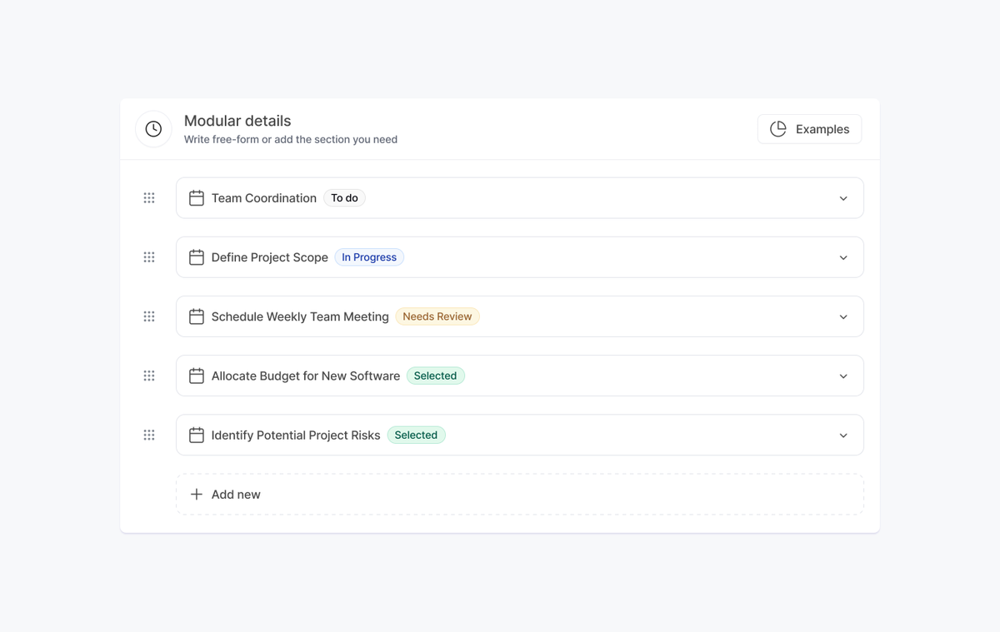Viewport: 1000px width, 632px height.
Task: Expand the Allocate Budget for New Software chevron
Action: tap(843, 376)
